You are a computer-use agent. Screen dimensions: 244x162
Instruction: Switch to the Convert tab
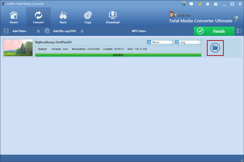(x=38, y=17)
